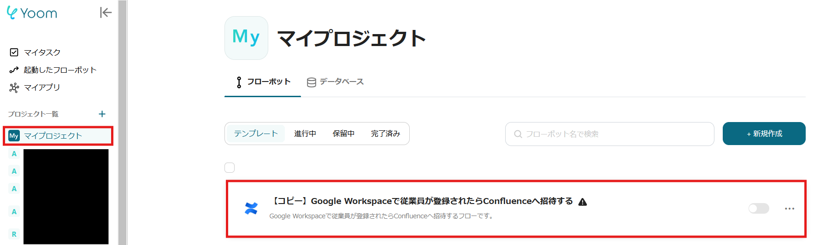Toggle the flowbot on/off switch
The height and width of the screenshot is (245, 814).
click(x=759, y=209)
